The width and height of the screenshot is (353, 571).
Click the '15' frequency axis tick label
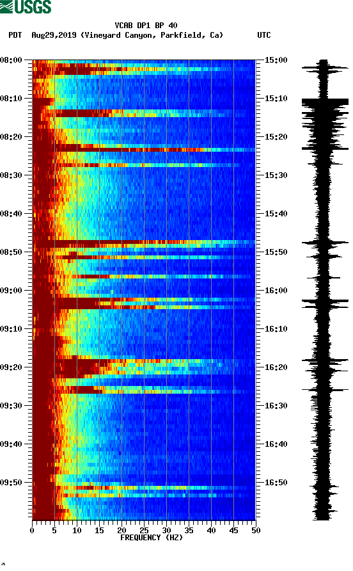point(99,531)
